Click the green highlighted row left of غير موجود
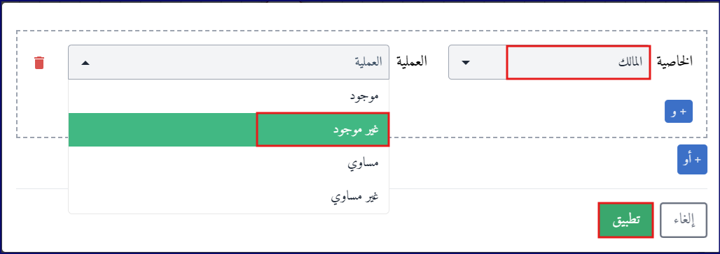The width and height of the screenshot is (720, 254). click(x=162, y=130)
